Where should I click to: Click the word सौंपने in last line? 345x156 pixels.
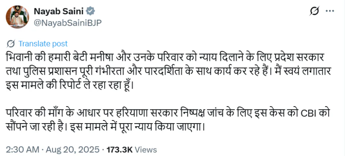[x=18, y=127]
